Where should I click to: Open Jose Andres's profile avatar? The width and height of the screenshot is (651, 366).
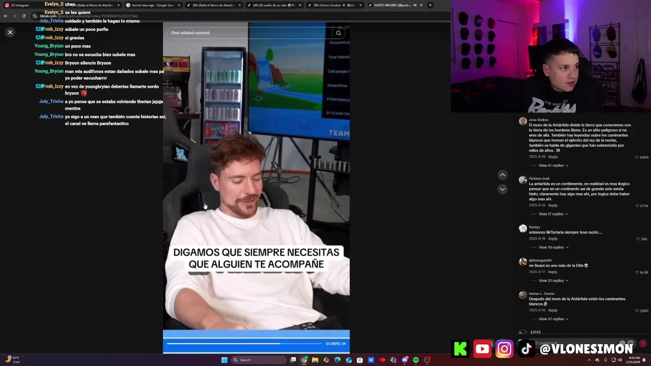pyautogui.click(x=522, y=121)
